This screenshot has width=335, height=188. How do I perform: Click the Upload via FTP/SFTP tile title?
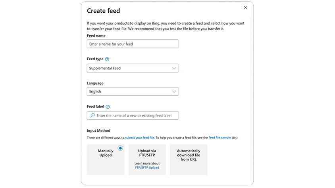click(147, 153)
